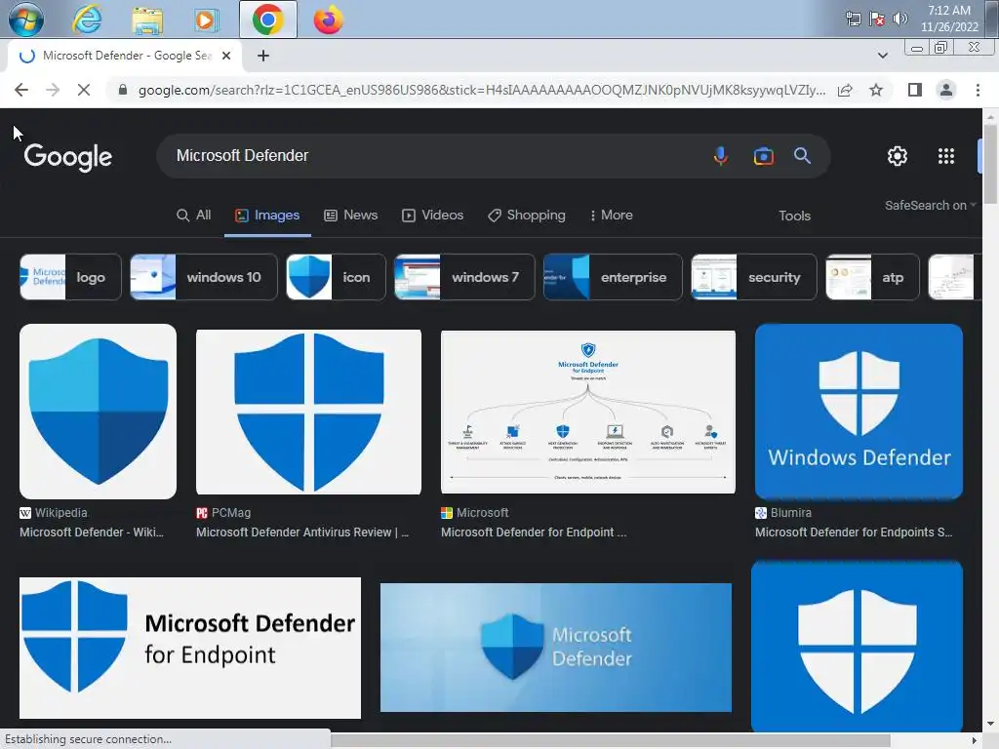The image size is (999, 749).
Task: Filter images by icon chip
Action: pyautogui.click(x=336, y=277)
